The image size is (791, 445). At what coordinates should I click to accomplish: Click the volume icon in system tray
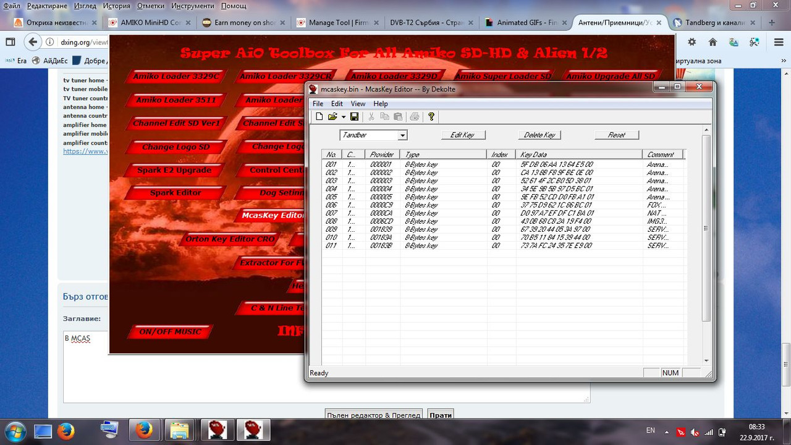point(695,431)
